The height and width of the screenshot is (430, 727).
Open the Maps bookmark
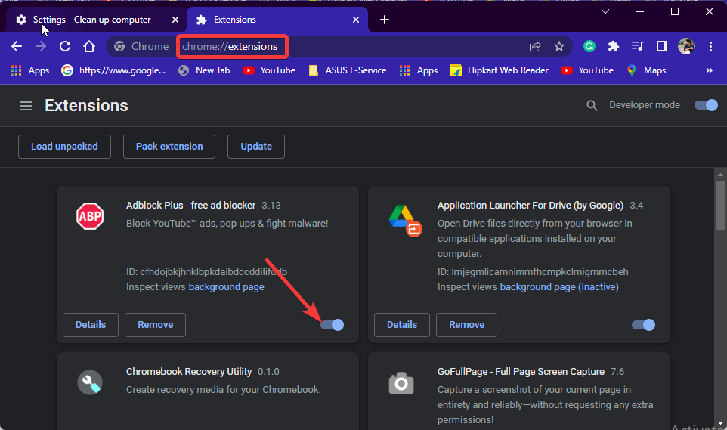646,70
